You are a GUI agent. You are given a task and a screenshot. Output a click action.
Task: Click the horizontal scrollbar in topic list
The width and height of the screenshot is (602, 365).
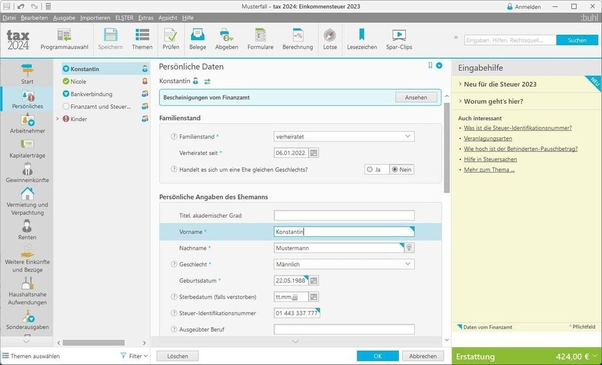pyautogui.click(x=94, y=343)
